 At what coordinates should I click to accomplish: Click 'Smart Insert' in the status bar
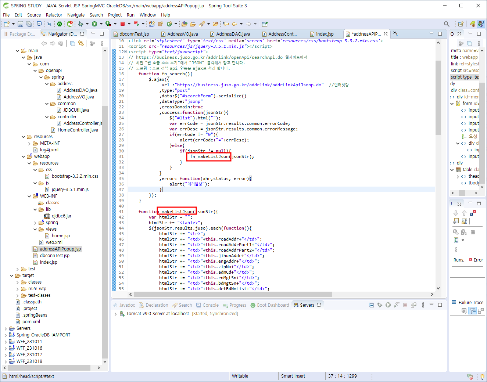click(x=293, y=376)
